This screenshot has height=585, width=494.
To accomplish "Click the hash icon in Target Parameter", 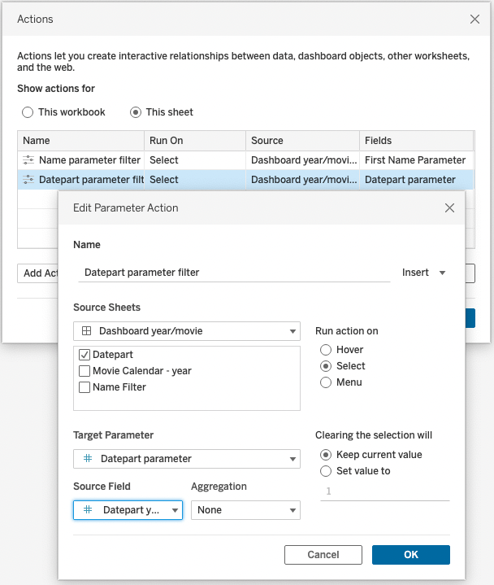I will (x=88, y=459).
